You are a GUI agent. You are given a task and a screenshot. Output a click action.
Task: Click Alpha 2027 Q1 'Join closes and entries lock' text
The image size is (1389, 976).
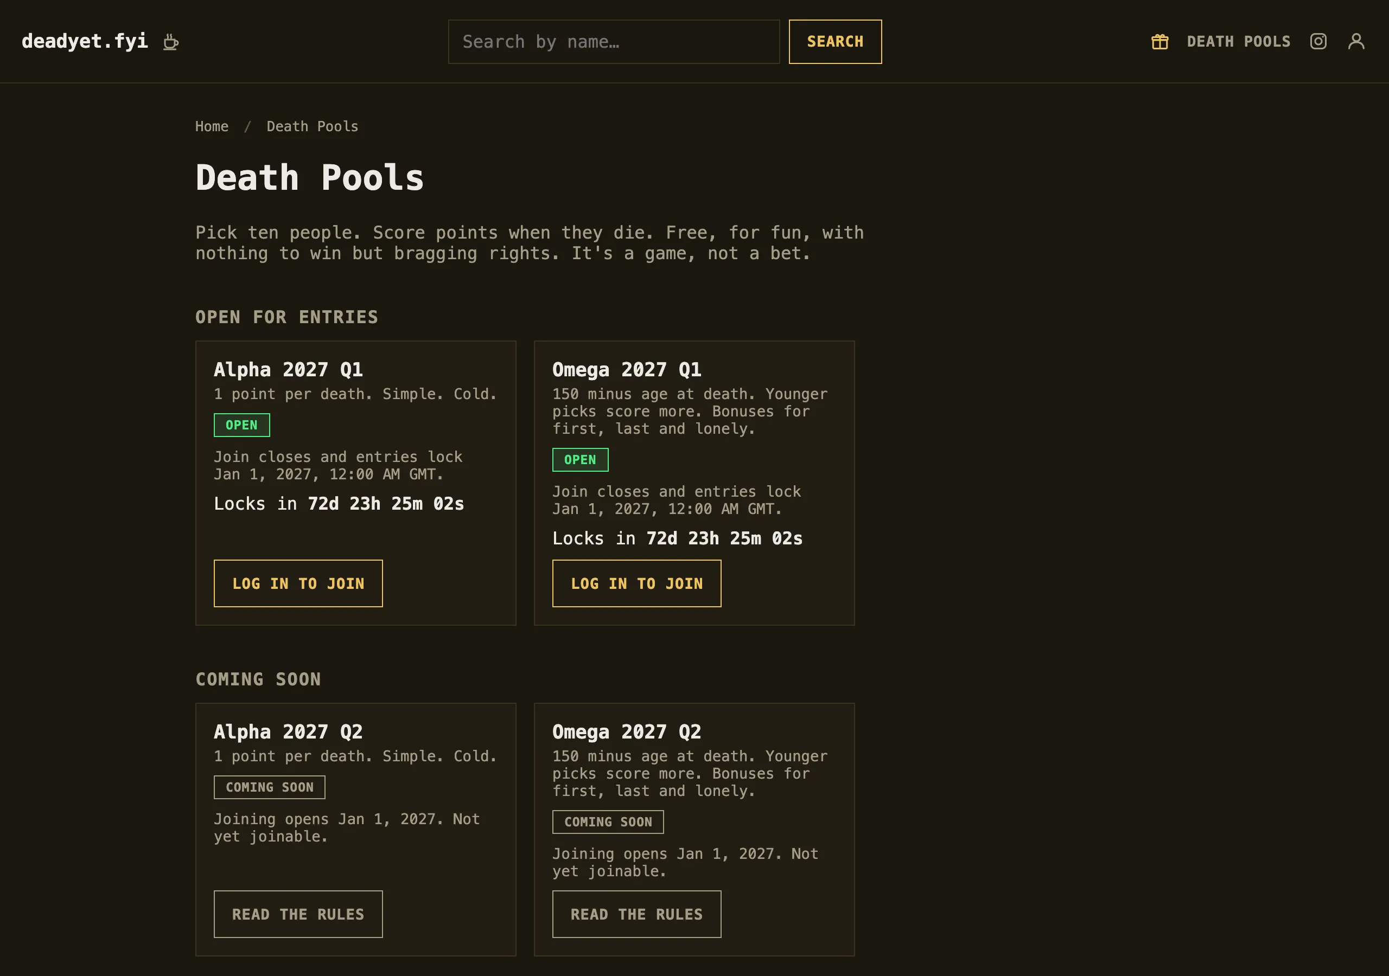(x=338, y=466)
